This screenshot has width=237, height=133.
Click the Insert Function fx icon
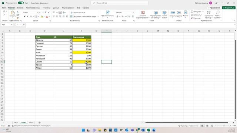click(x=24, y=24)
